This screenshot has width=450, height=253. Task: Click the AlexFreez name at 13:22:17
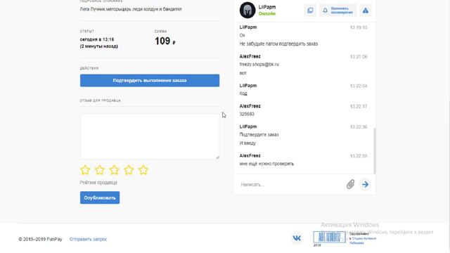coord(250,106)
